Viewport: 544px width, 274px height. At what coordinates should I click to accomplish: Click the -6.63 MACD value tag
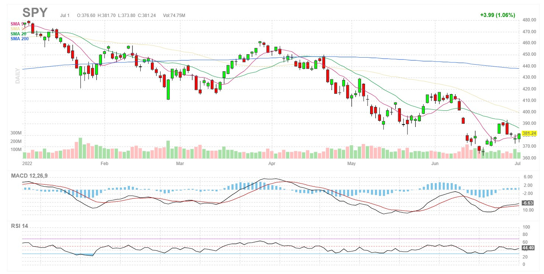(528, 203)
